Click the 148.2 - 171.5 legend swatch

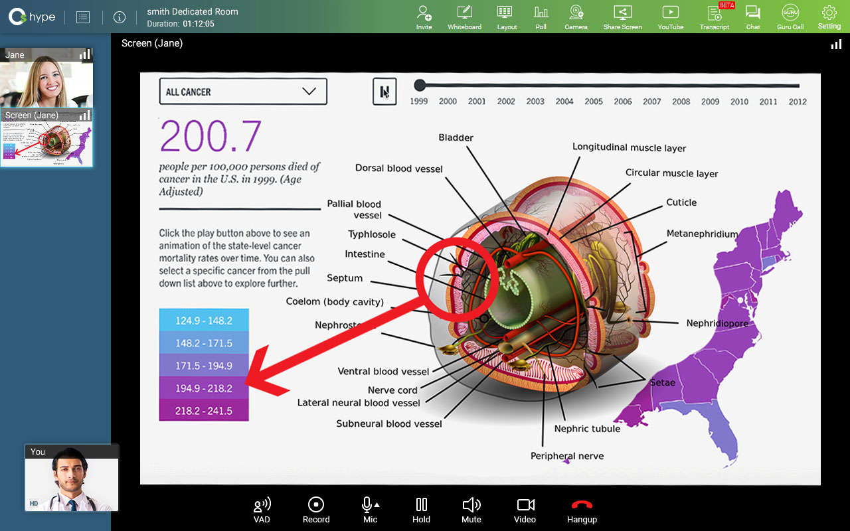[x=204, y=343]
